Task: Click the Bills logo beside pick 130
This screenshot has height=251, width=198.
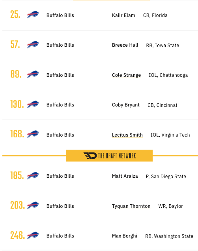Action: [x=33, y=105]
